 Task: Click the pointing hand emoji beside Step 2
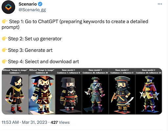click(5, 38)
